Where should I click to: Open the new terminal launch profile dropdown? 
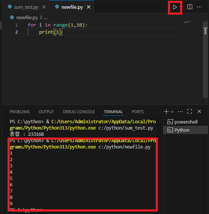click(172, 112)
